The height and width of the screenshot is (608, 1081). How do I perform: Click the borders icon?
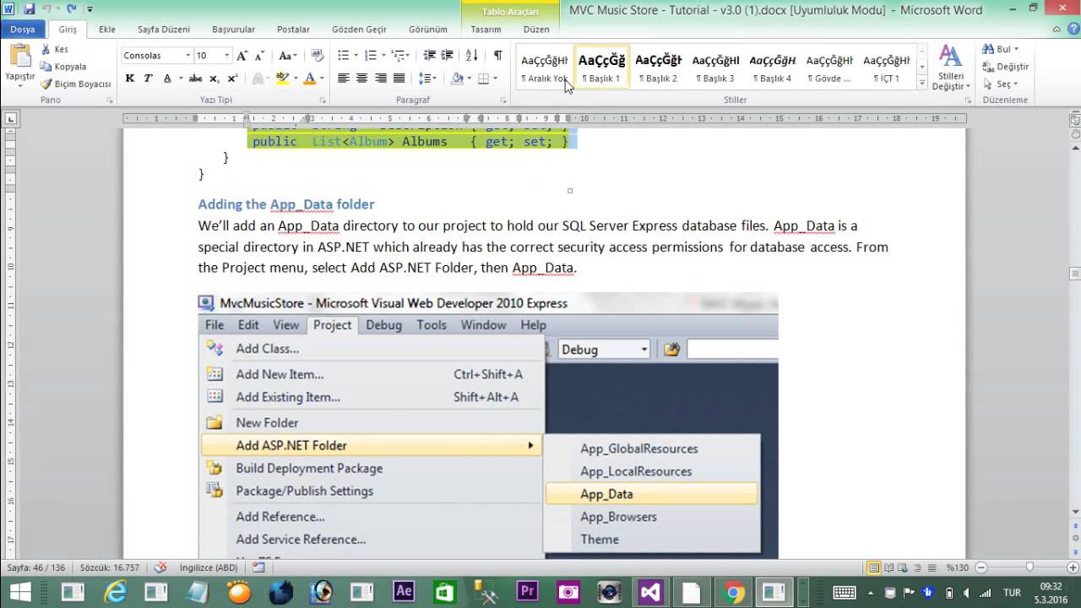coord(482,79)
